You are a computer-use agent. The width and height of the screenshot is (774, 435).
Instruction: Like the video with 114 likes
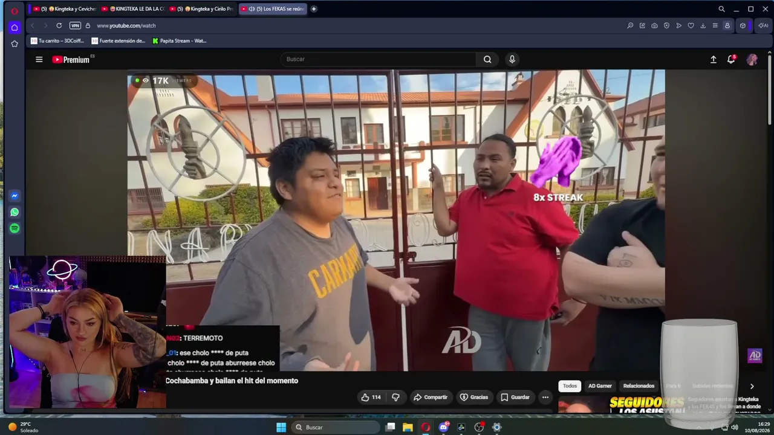(x=371, y=397)
